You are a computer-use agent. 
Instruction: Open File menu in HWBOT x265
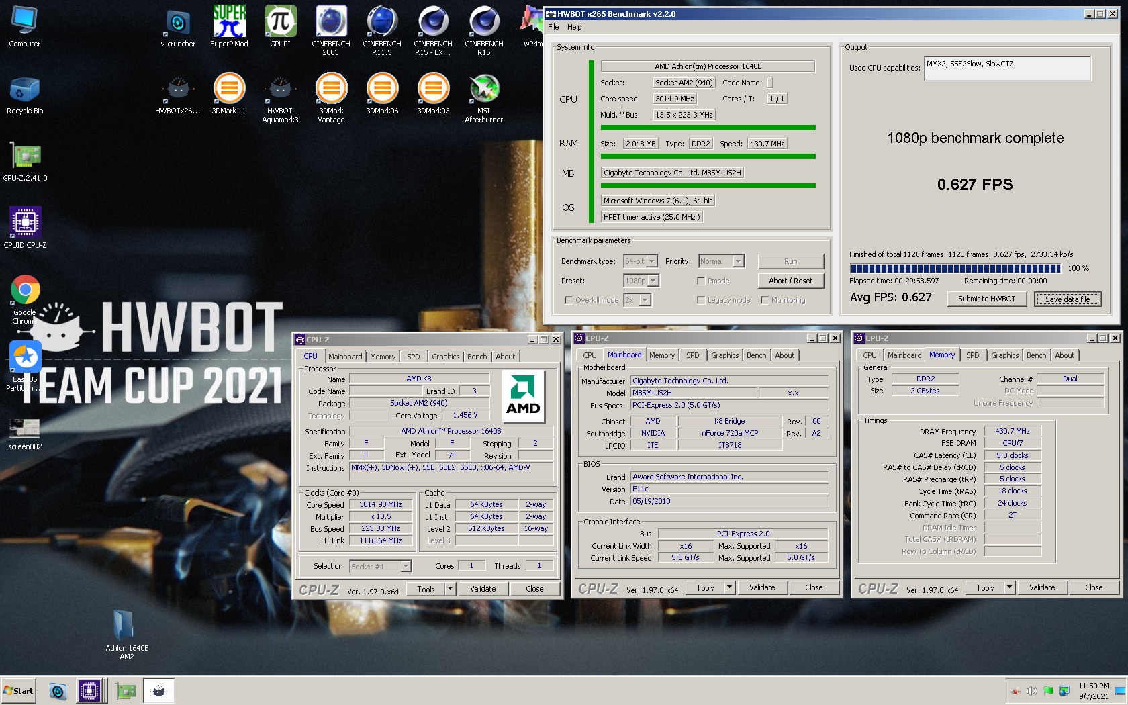tap(553, 27)
